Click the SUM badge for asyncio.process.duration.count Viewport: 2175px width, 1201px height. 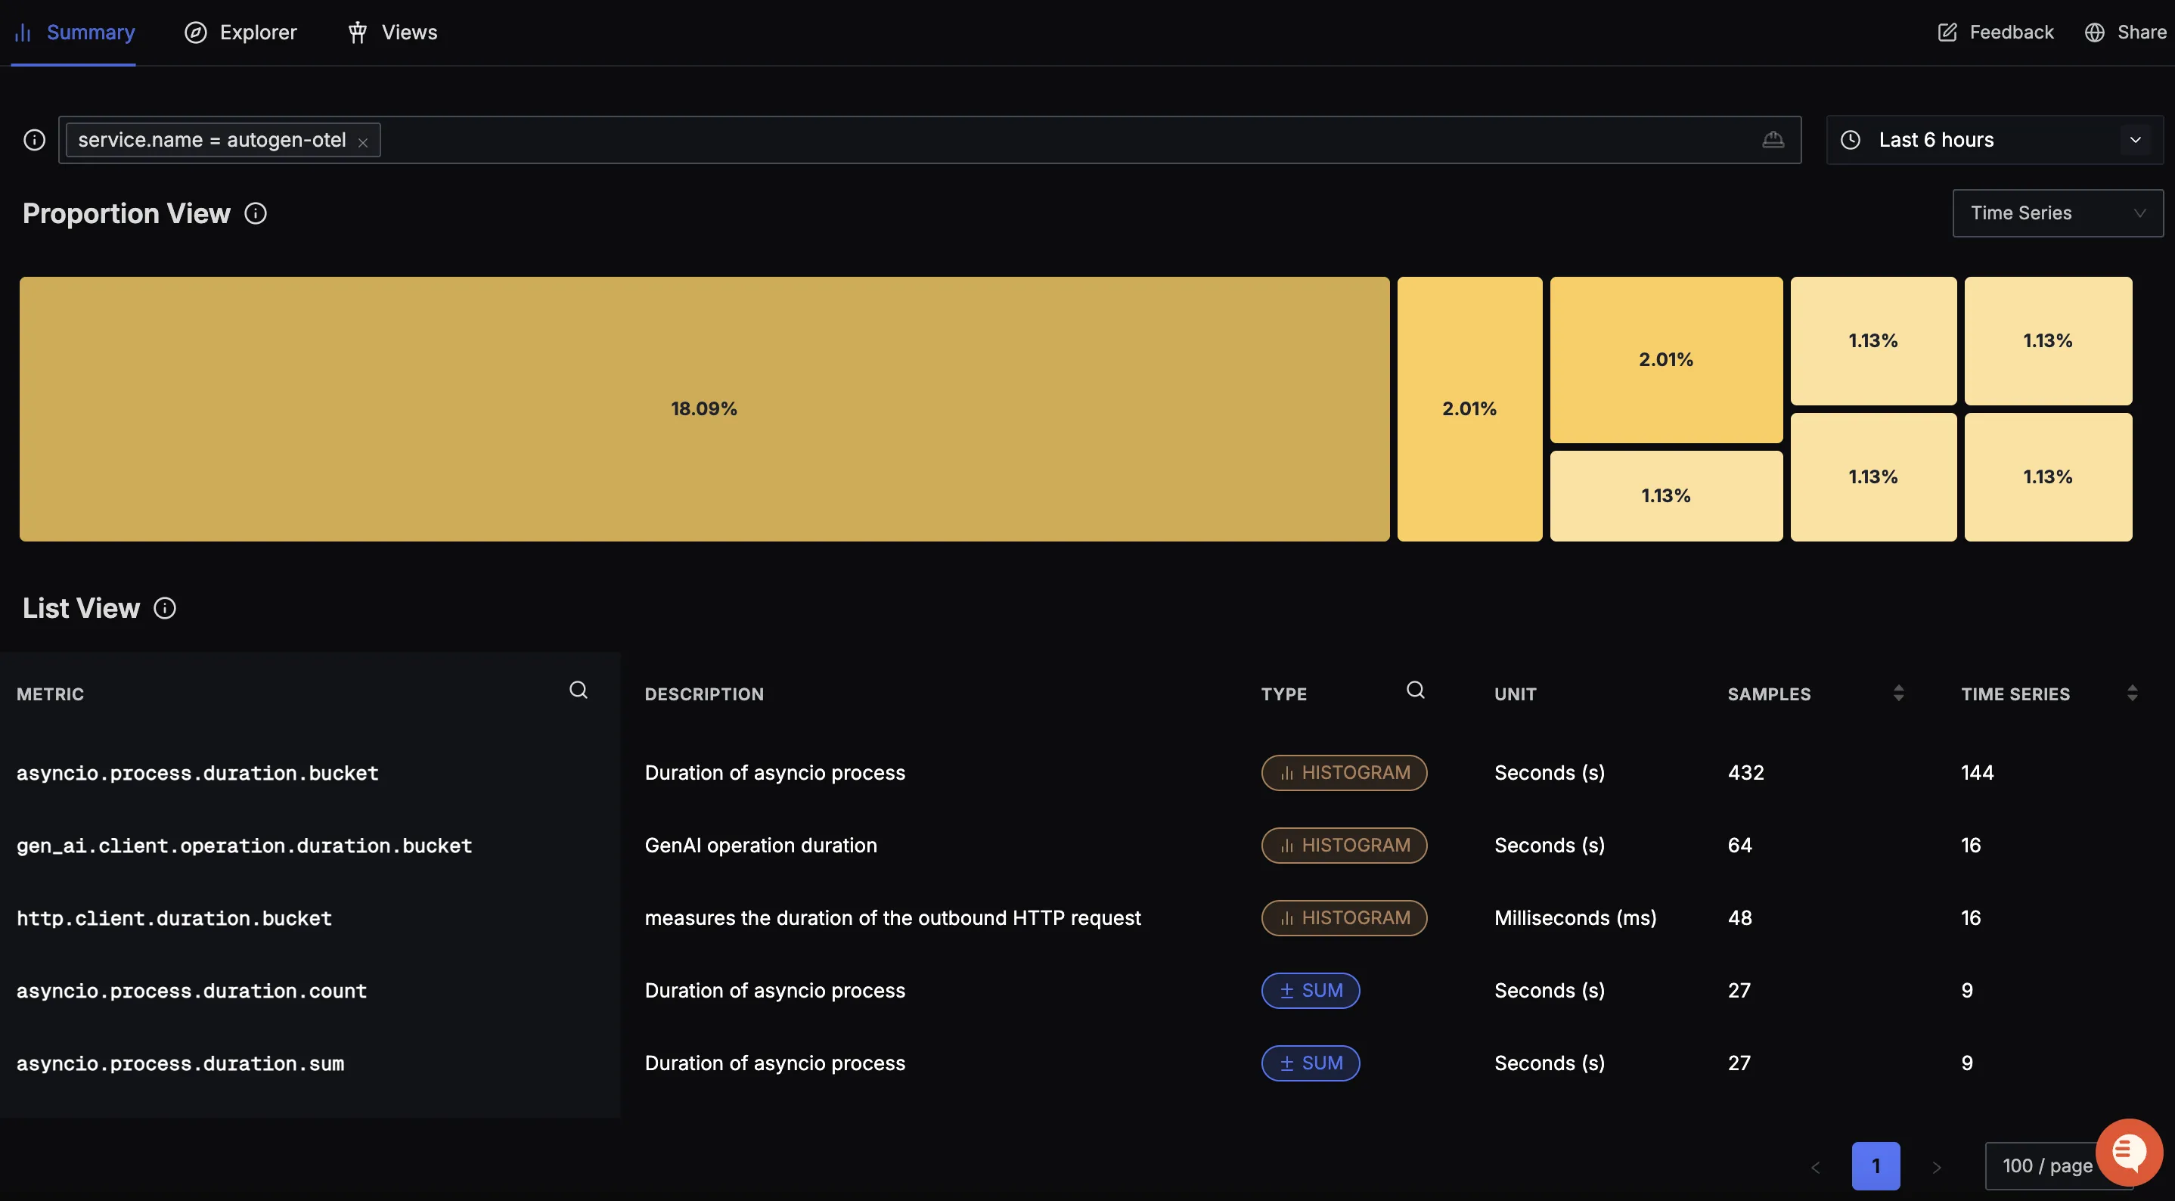[x=1310, y=990]
